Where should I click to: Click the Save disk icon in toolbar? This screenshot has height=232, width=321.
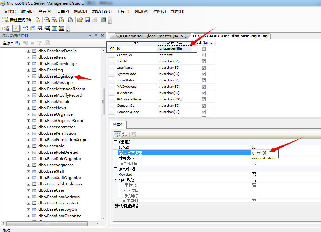[87, 20]
